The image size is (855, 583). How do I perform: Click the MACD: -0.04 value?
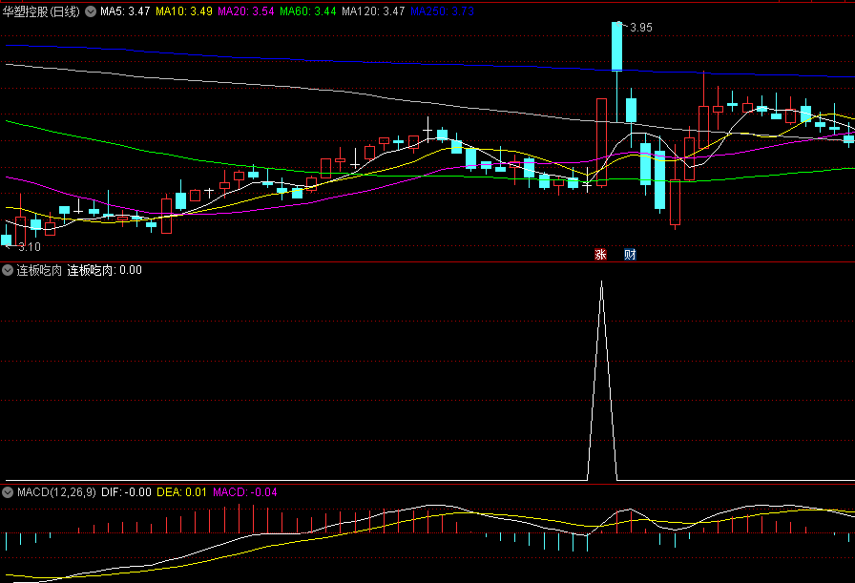point(245,492)
